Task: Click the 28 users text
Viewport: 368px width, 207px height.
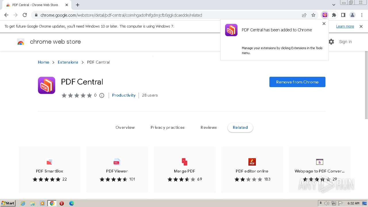Action: point(150,95)
